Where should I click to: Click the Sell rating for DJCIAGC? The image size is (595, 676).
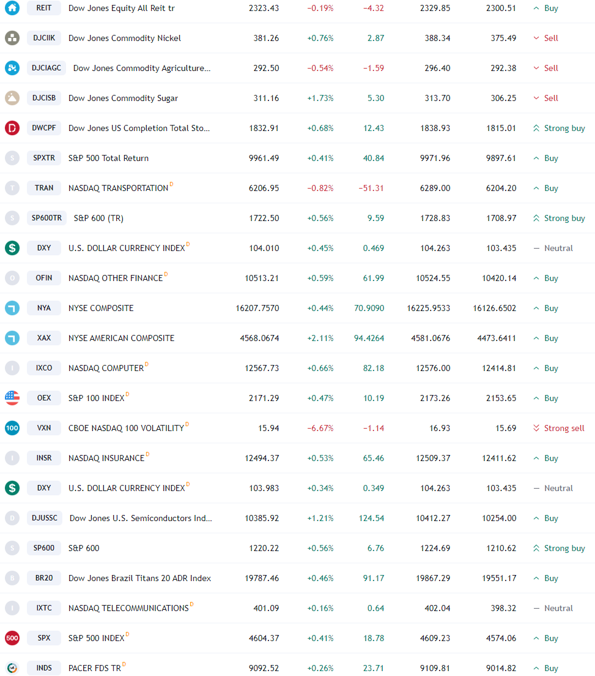tap(545, 68)
